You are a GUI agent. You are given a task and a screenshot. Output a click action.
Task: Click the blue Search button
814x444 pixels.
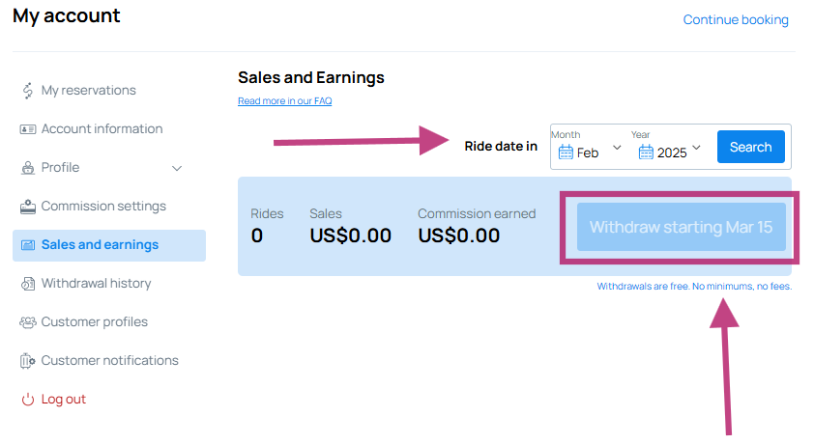click(750, 147)
